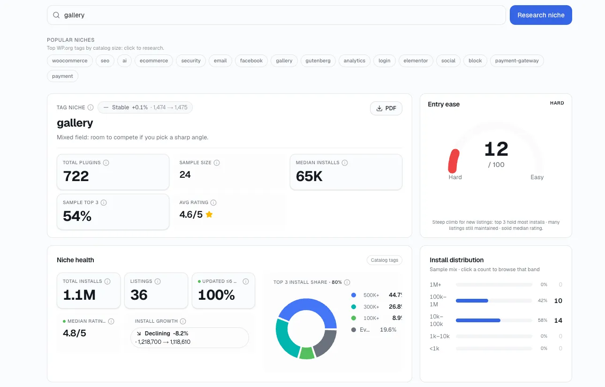
Task: Click the Stable +0.1% trend pill
Action: 145,107
